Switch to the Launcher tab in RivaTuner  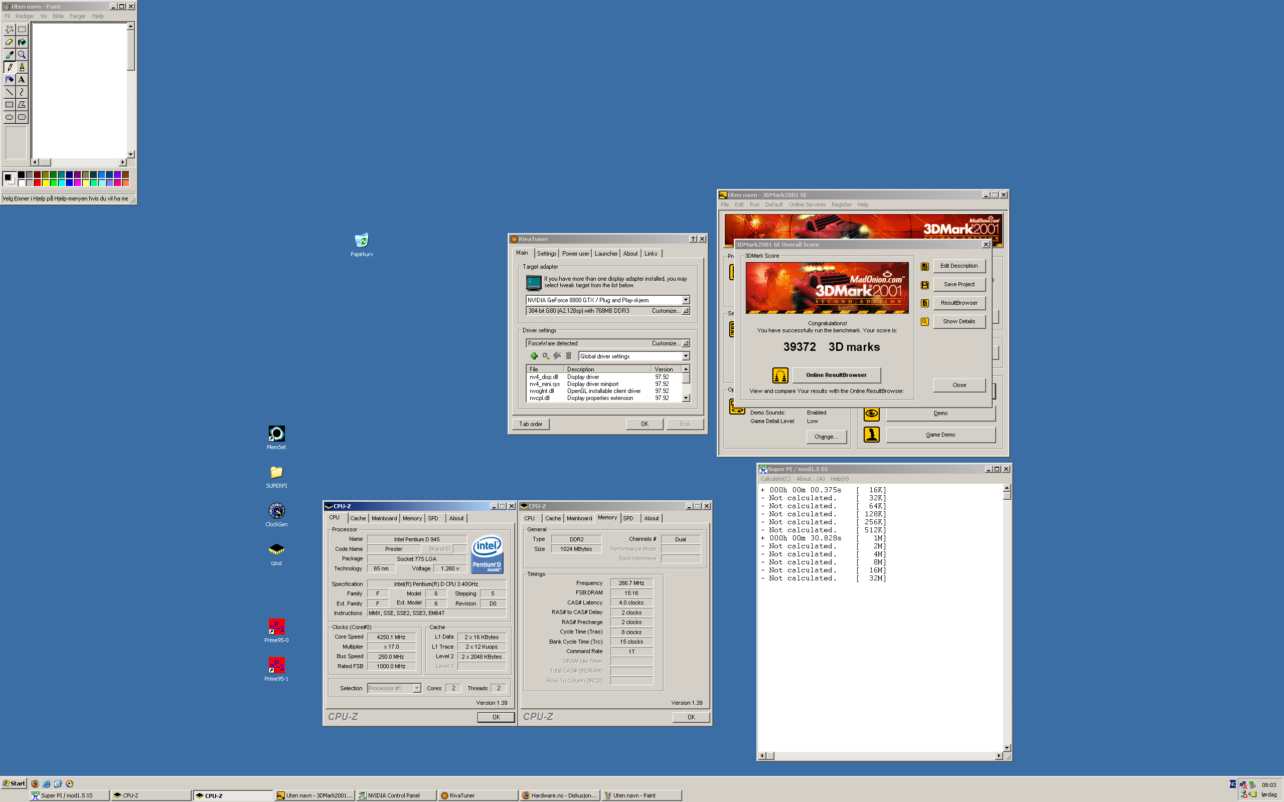[x=606, y=254]
